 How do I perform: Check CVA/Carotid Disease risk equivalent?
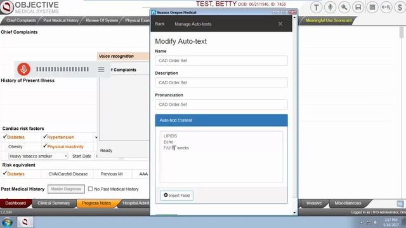(68, 174)
